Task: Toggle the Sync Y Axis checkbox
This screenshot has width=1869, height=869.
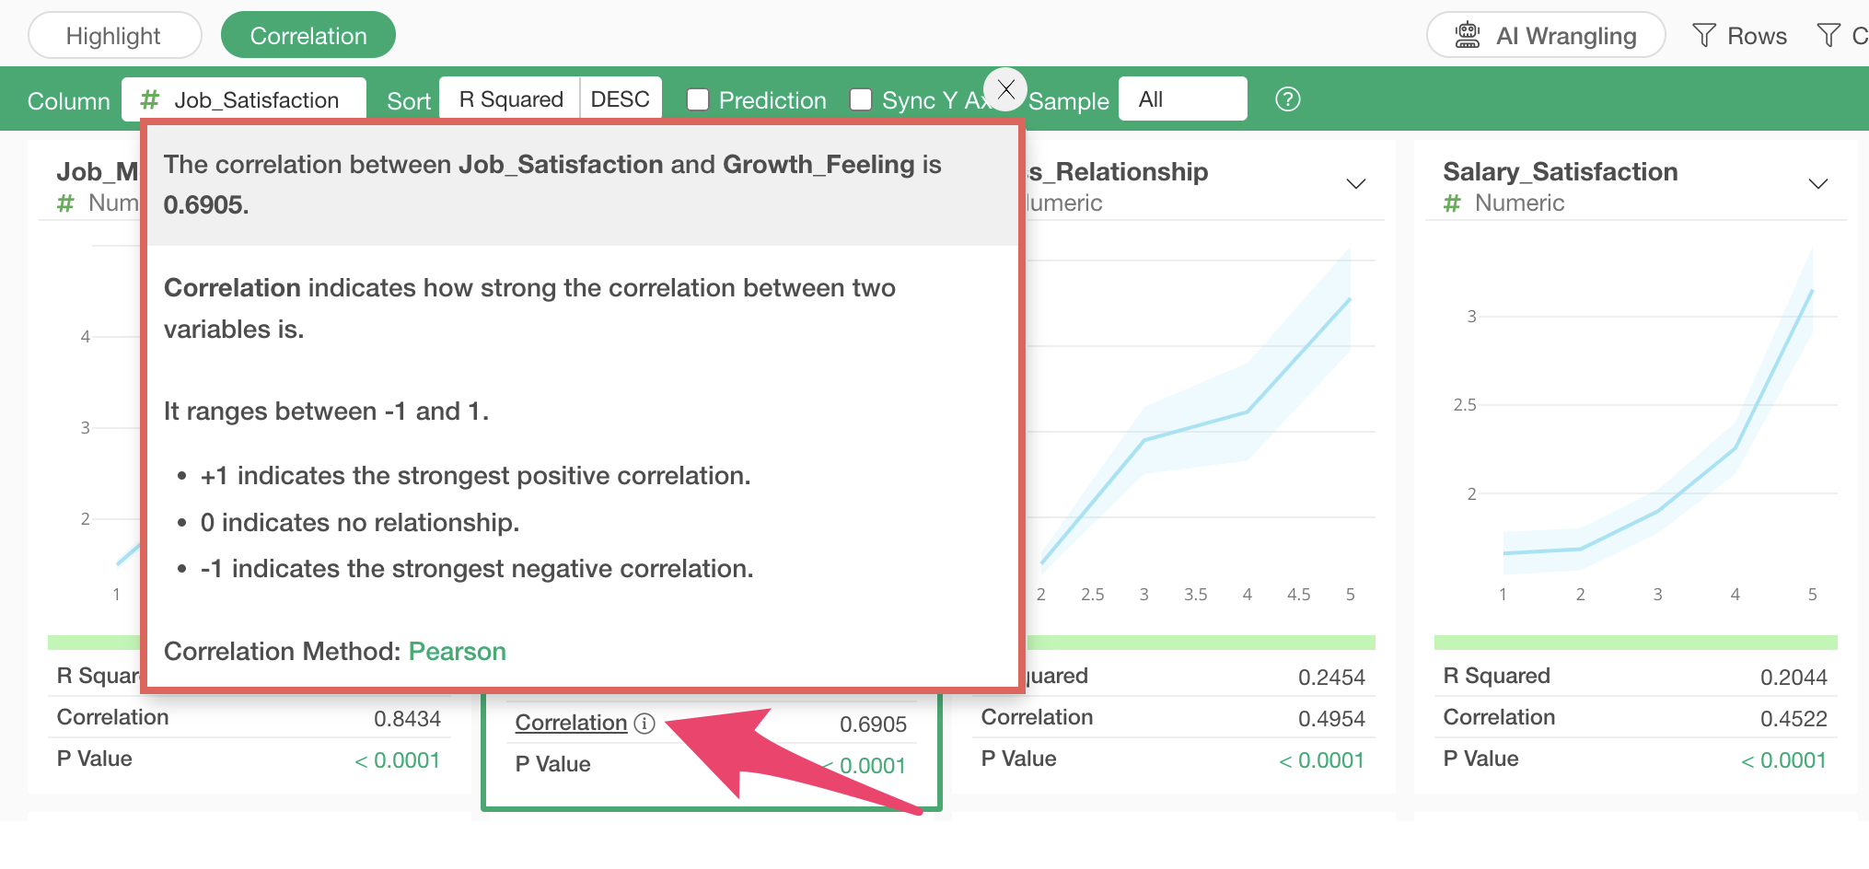Action: click(861, 99)
